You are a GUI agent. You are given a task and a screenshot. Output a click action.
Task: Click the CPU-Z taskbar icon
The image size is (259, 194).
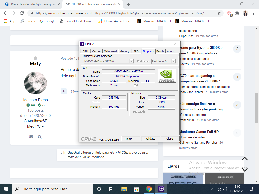coord(161,189)
